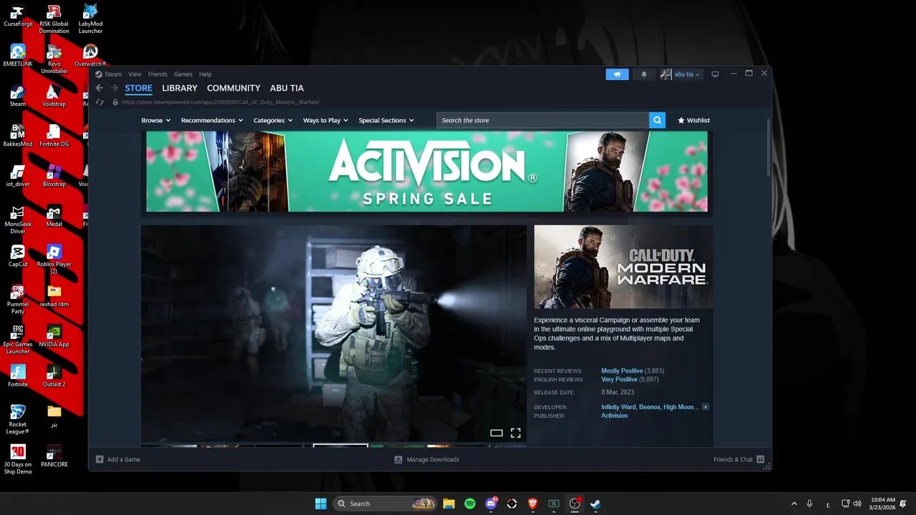Switch Steam to Big Picture mode icon
The width and height of the screenshot is (916, 515).
tap(714, 74)
